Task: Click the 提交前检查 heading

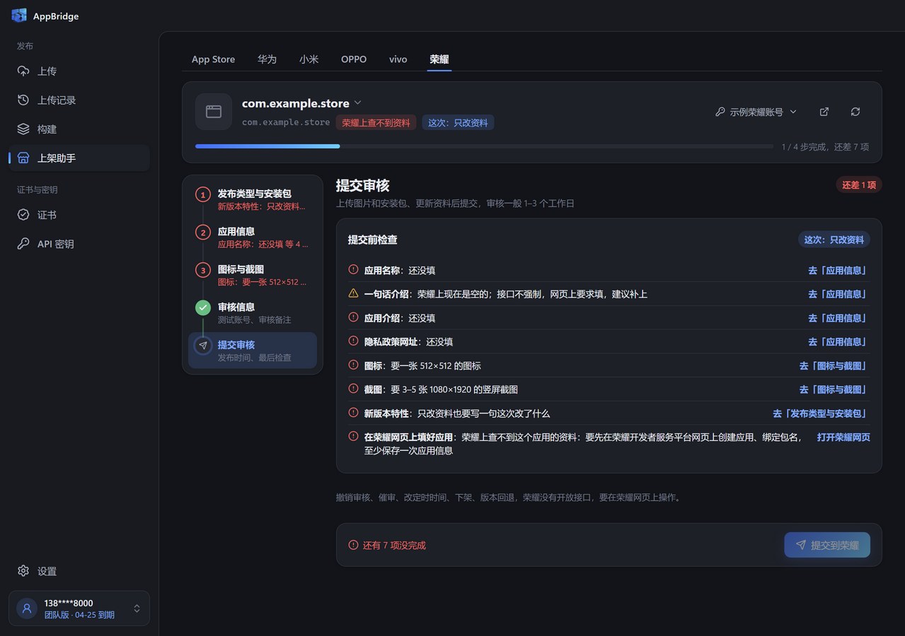Action: (x=372, y=240)
